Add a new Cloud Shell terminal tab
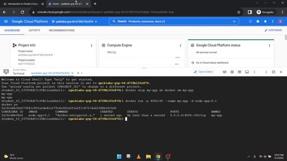287x161 pixels. point(78,73)
